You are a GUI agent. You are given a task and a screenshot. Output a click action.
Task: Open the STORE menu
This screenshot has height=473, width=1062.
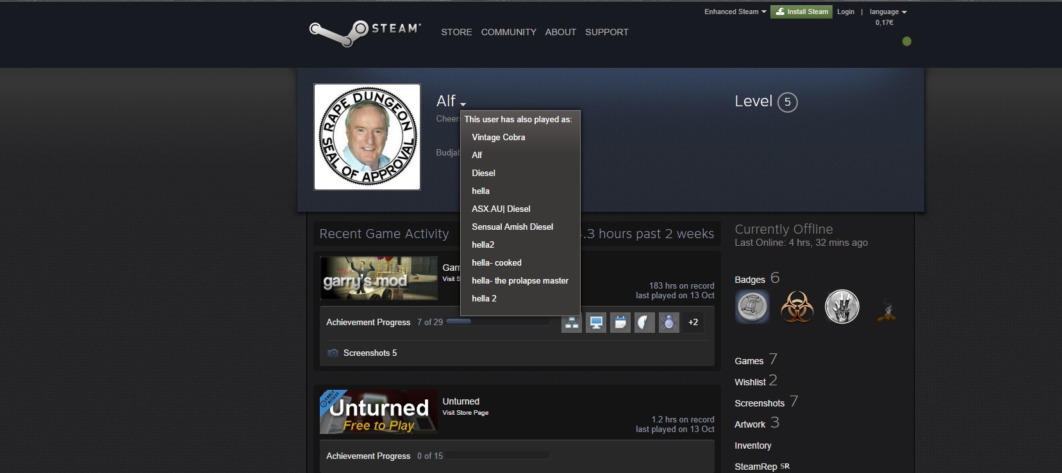456,32
